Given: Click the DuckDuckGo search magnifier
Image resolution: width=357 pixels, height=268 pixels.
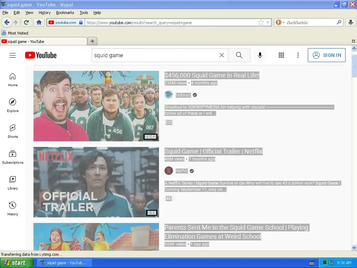Looking at the screenshot, I should [x=339, y=22].
